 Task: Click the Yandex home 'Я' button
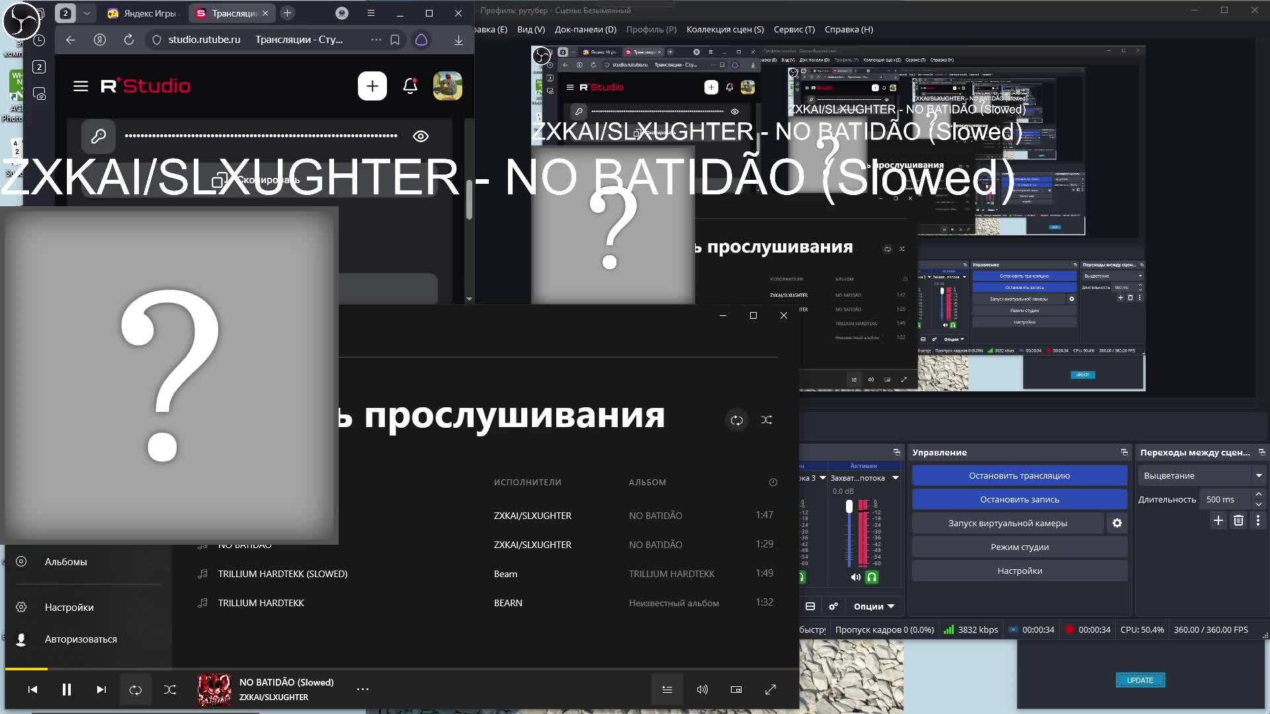[100, 40]
